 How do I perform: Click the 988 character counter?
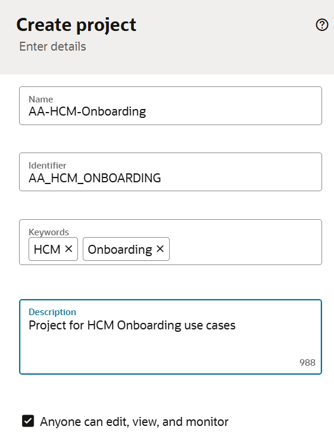[x=307, y=363]
